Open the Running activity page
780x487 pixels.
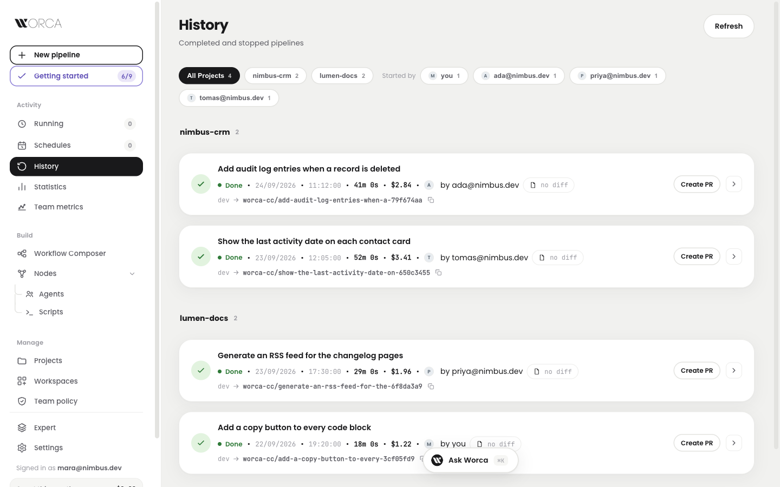point(76,124)
